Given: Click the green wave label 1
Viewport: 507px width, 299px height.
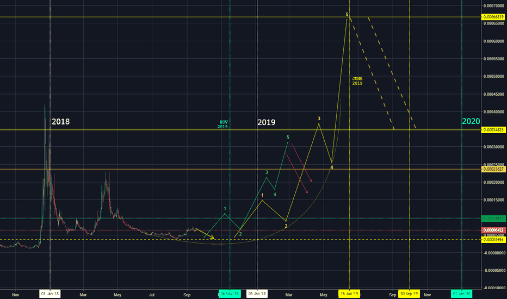Looking at the screenshot, I should (x=225, y=209).
